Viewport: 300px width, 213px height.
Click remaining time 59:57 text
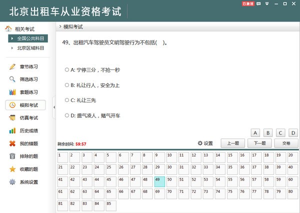[x=80, y=144]
